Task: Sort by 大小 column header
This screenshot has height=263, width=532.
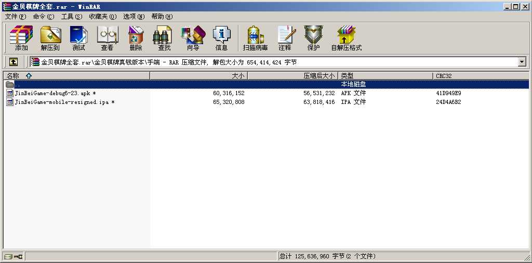Action: (199, 76)
